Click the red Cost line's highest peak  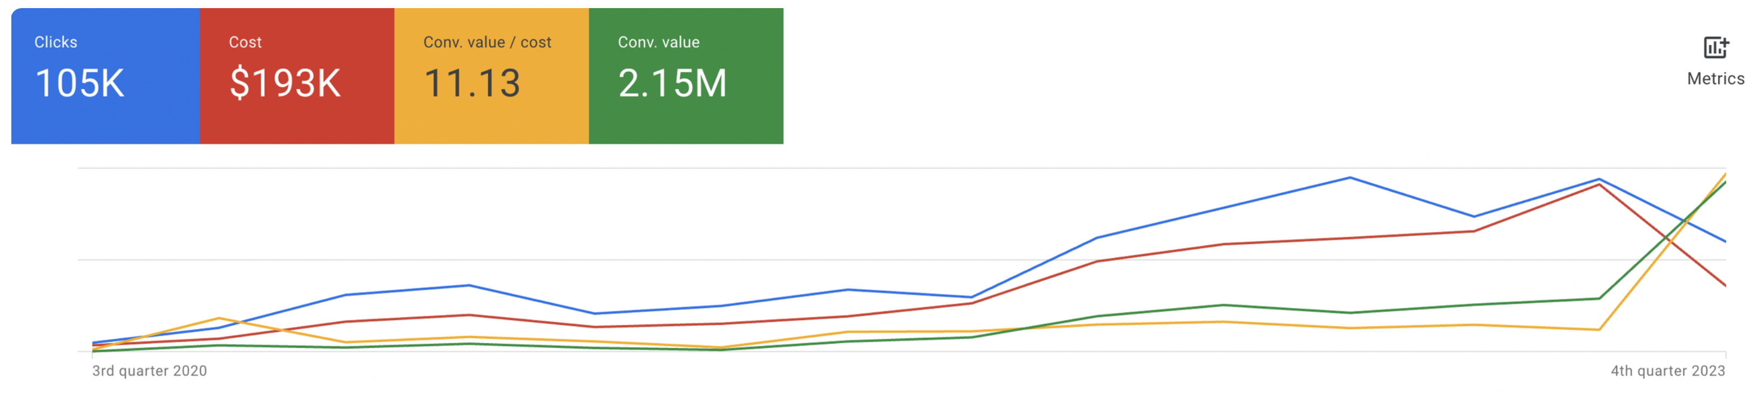point(1599,185)
